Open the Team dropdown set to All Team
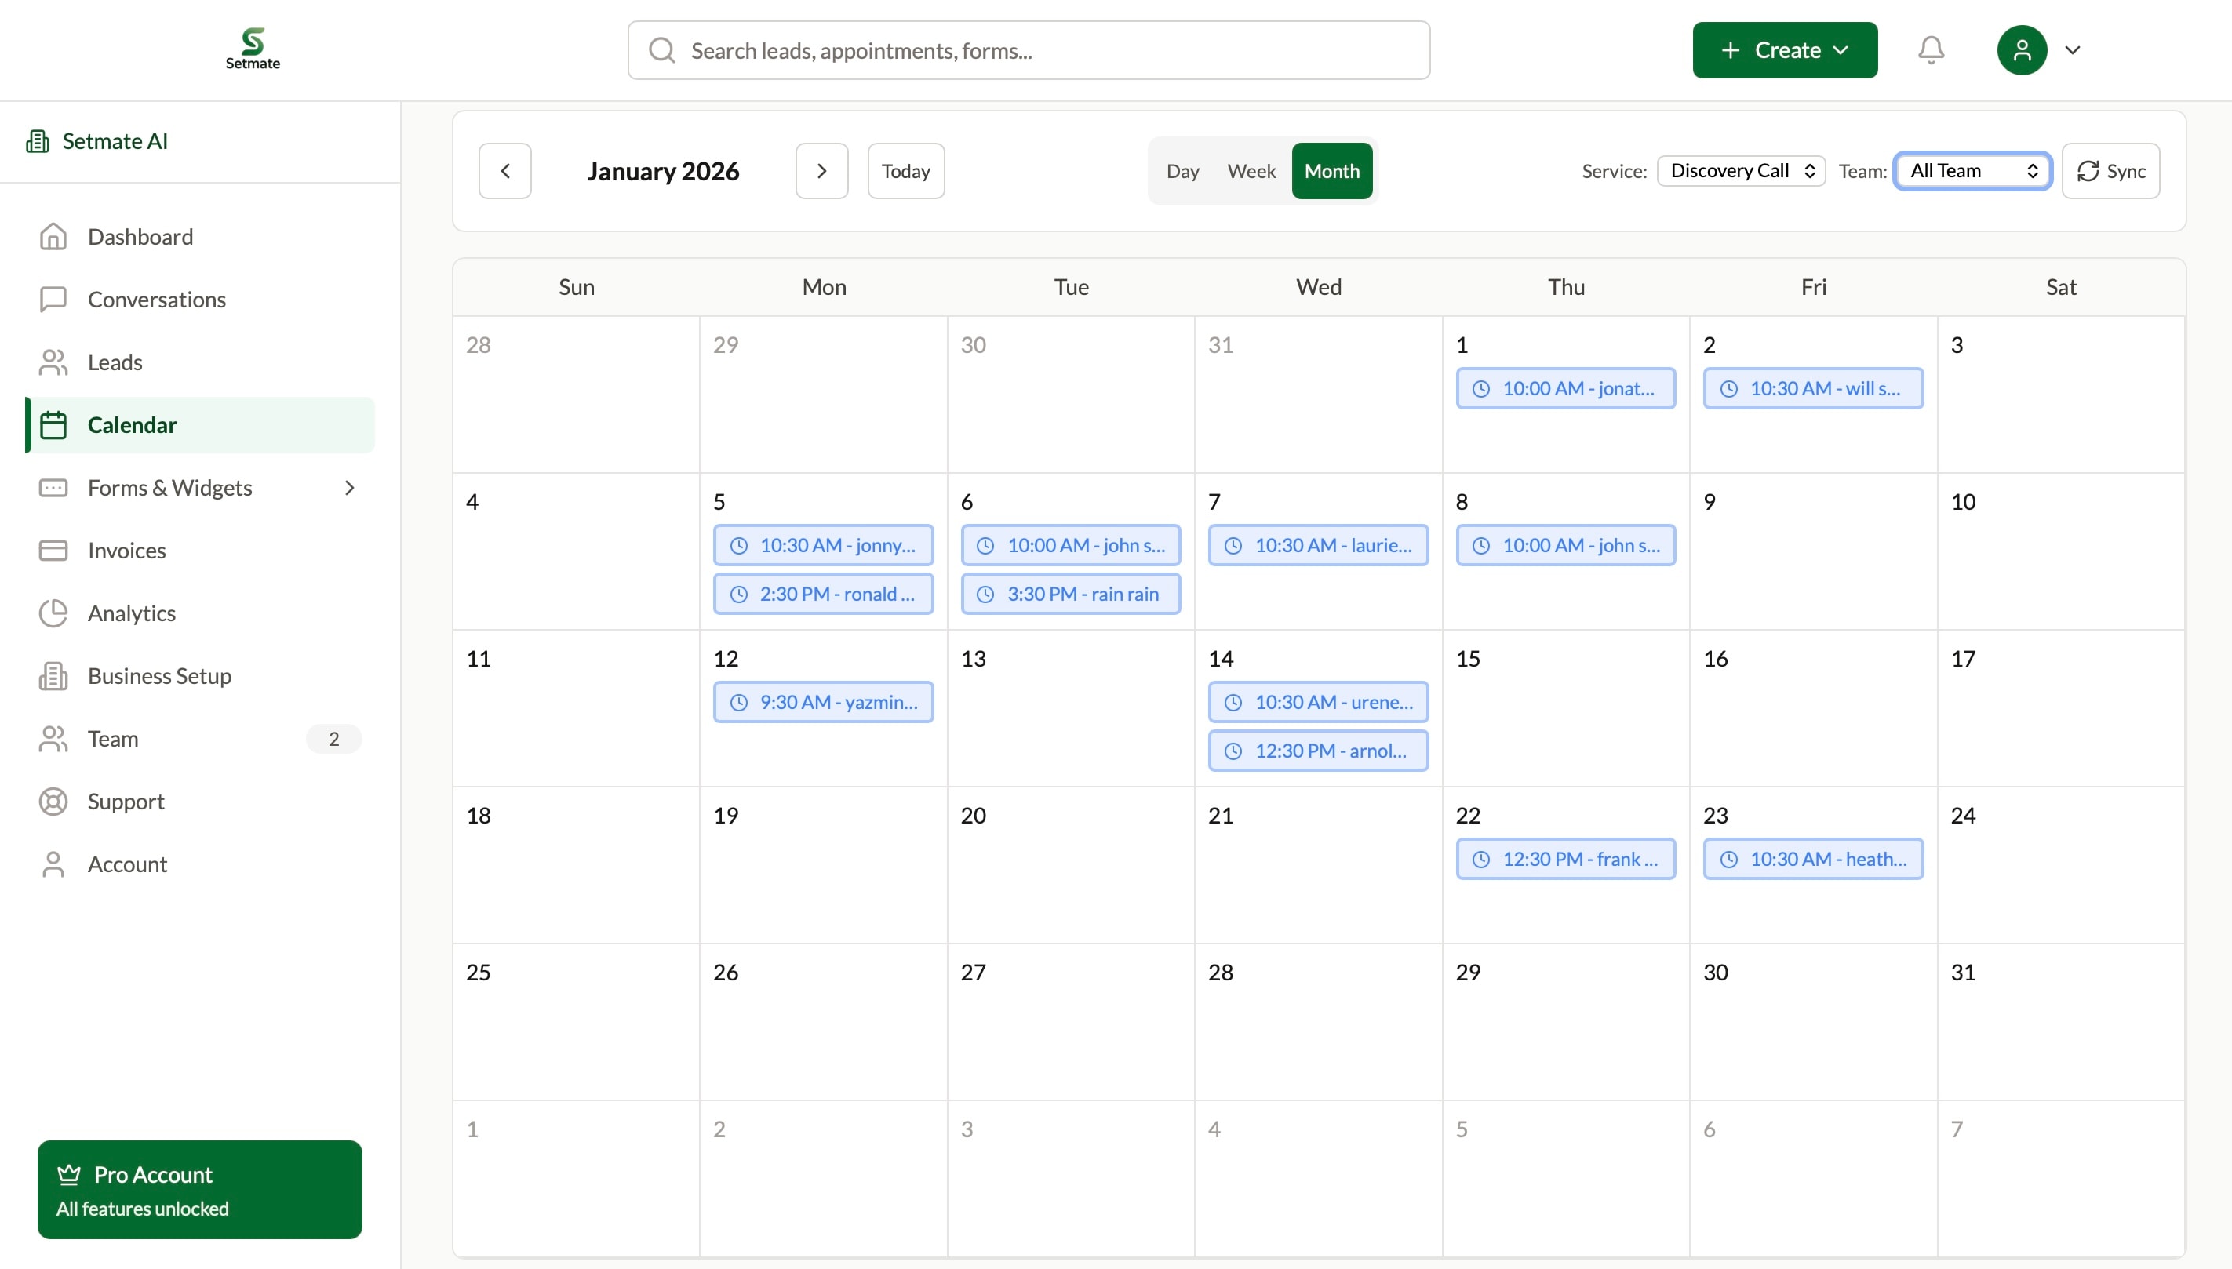This screenshot has height=1269, width=2232. [1972, 170]
